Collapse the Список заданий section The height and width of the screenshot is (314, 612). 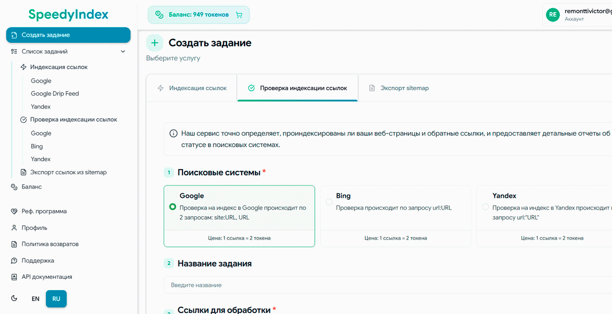tap(122, 51)
